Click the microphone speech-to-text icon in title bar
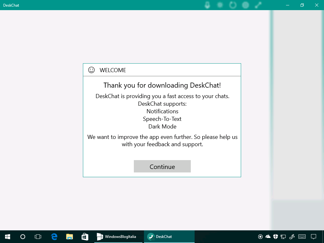This screenshot has height=243, width=324. coord(207,5)
